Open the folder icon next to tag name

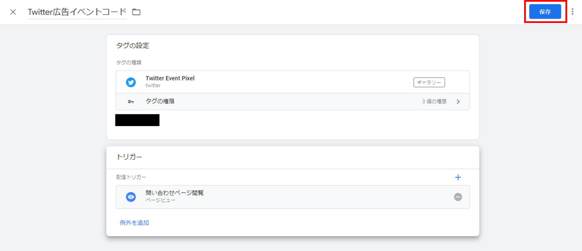[136, 12]
